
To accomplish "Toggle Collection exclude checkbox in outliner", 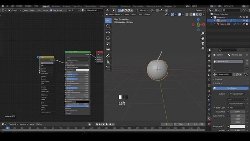I will coord(241,17).
